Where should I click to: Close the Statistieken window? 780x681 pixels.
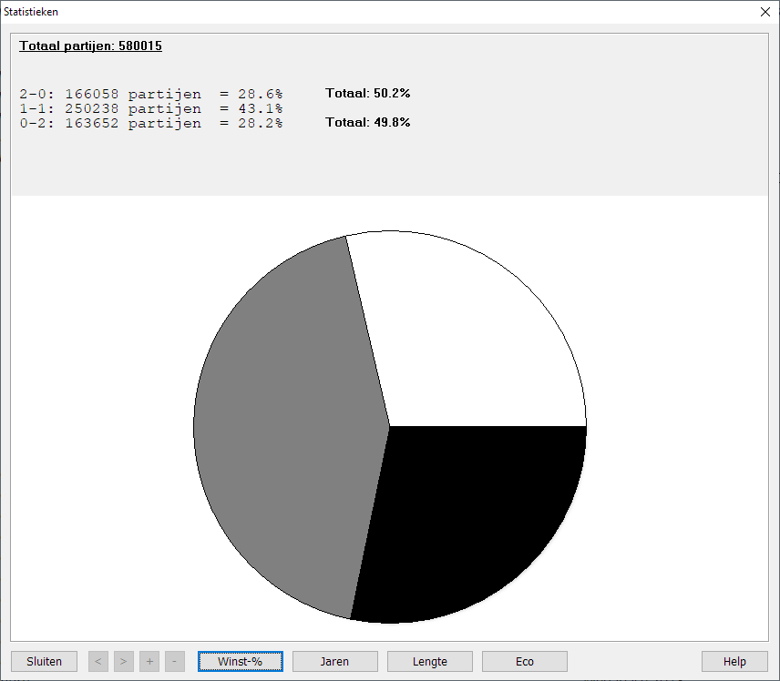click(x=765, y=12)
